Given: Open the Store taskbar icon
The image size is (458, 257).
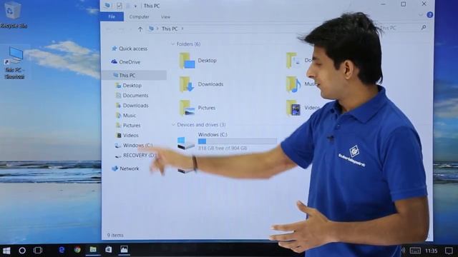Looking at the screenshot, I should coord(108,250).
